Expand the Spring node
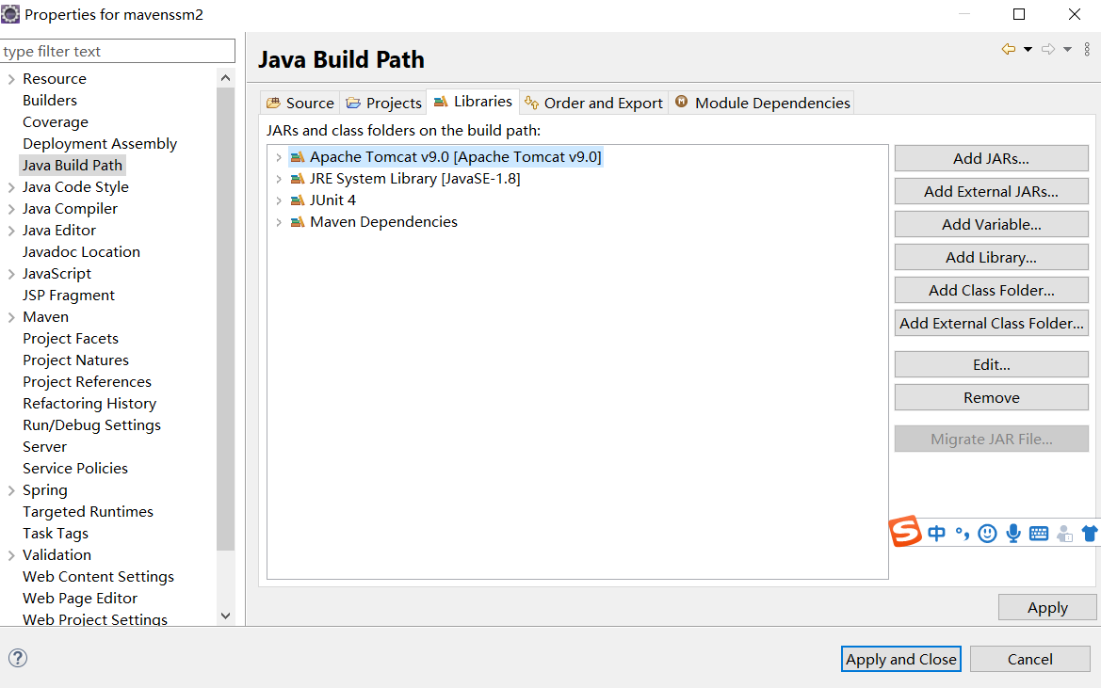The width and height of the screenshot is (1101, 688). click(x=11, y=491)
